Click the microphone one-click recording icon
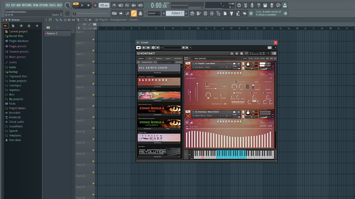The height and width of the screenshot is (199, 355). tap(252, 5)
